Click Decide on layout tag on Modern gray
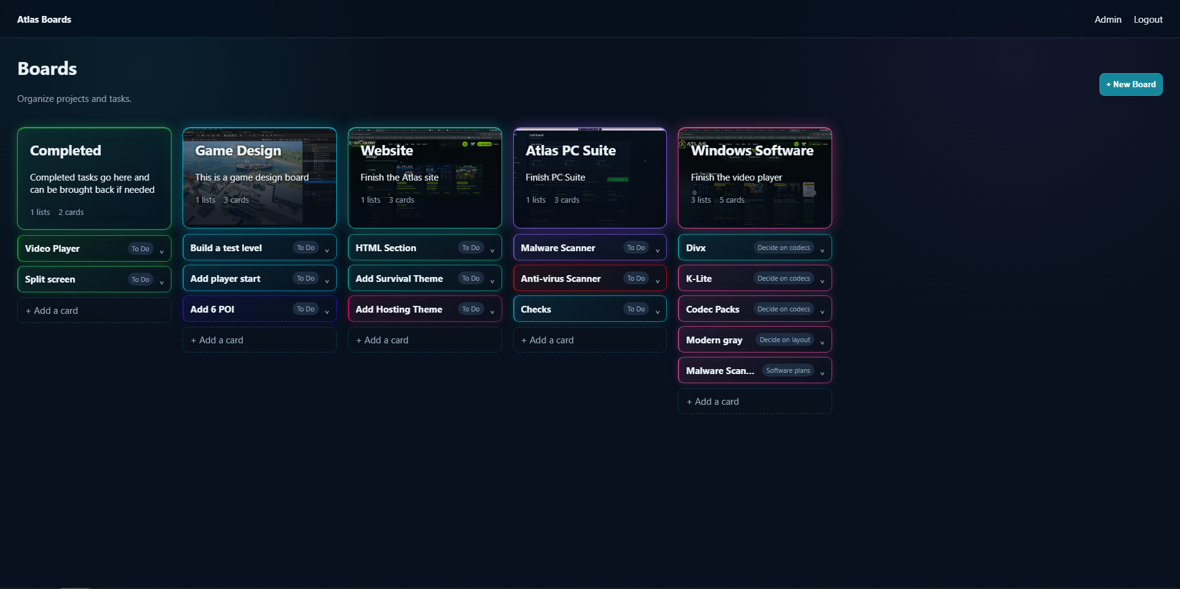The height and width of the screenshot is (589, 1180). pyautogui.click(x=785, y=340)
